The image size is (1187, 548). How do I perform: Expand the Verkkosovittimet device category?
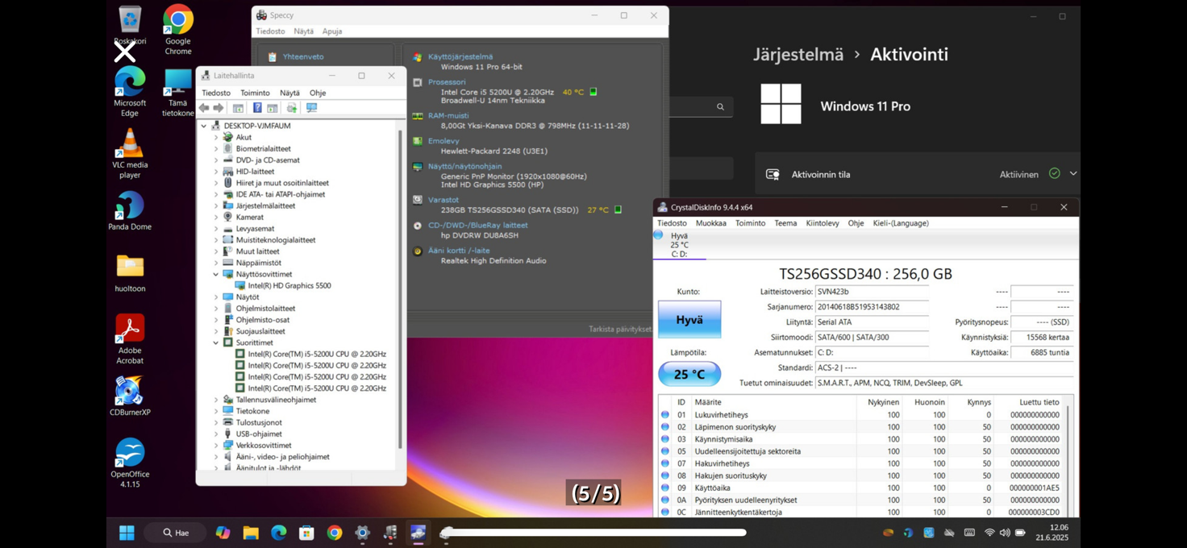(216, 445)
